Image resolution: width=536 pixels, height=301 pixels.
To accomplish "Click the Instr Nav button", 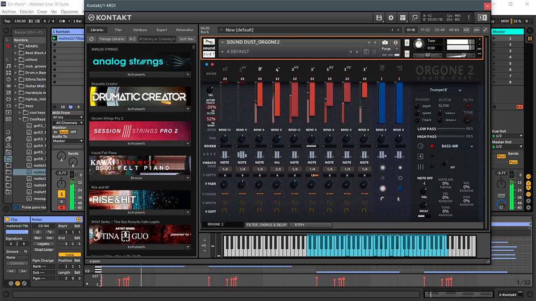I will (x=187, y=39).
